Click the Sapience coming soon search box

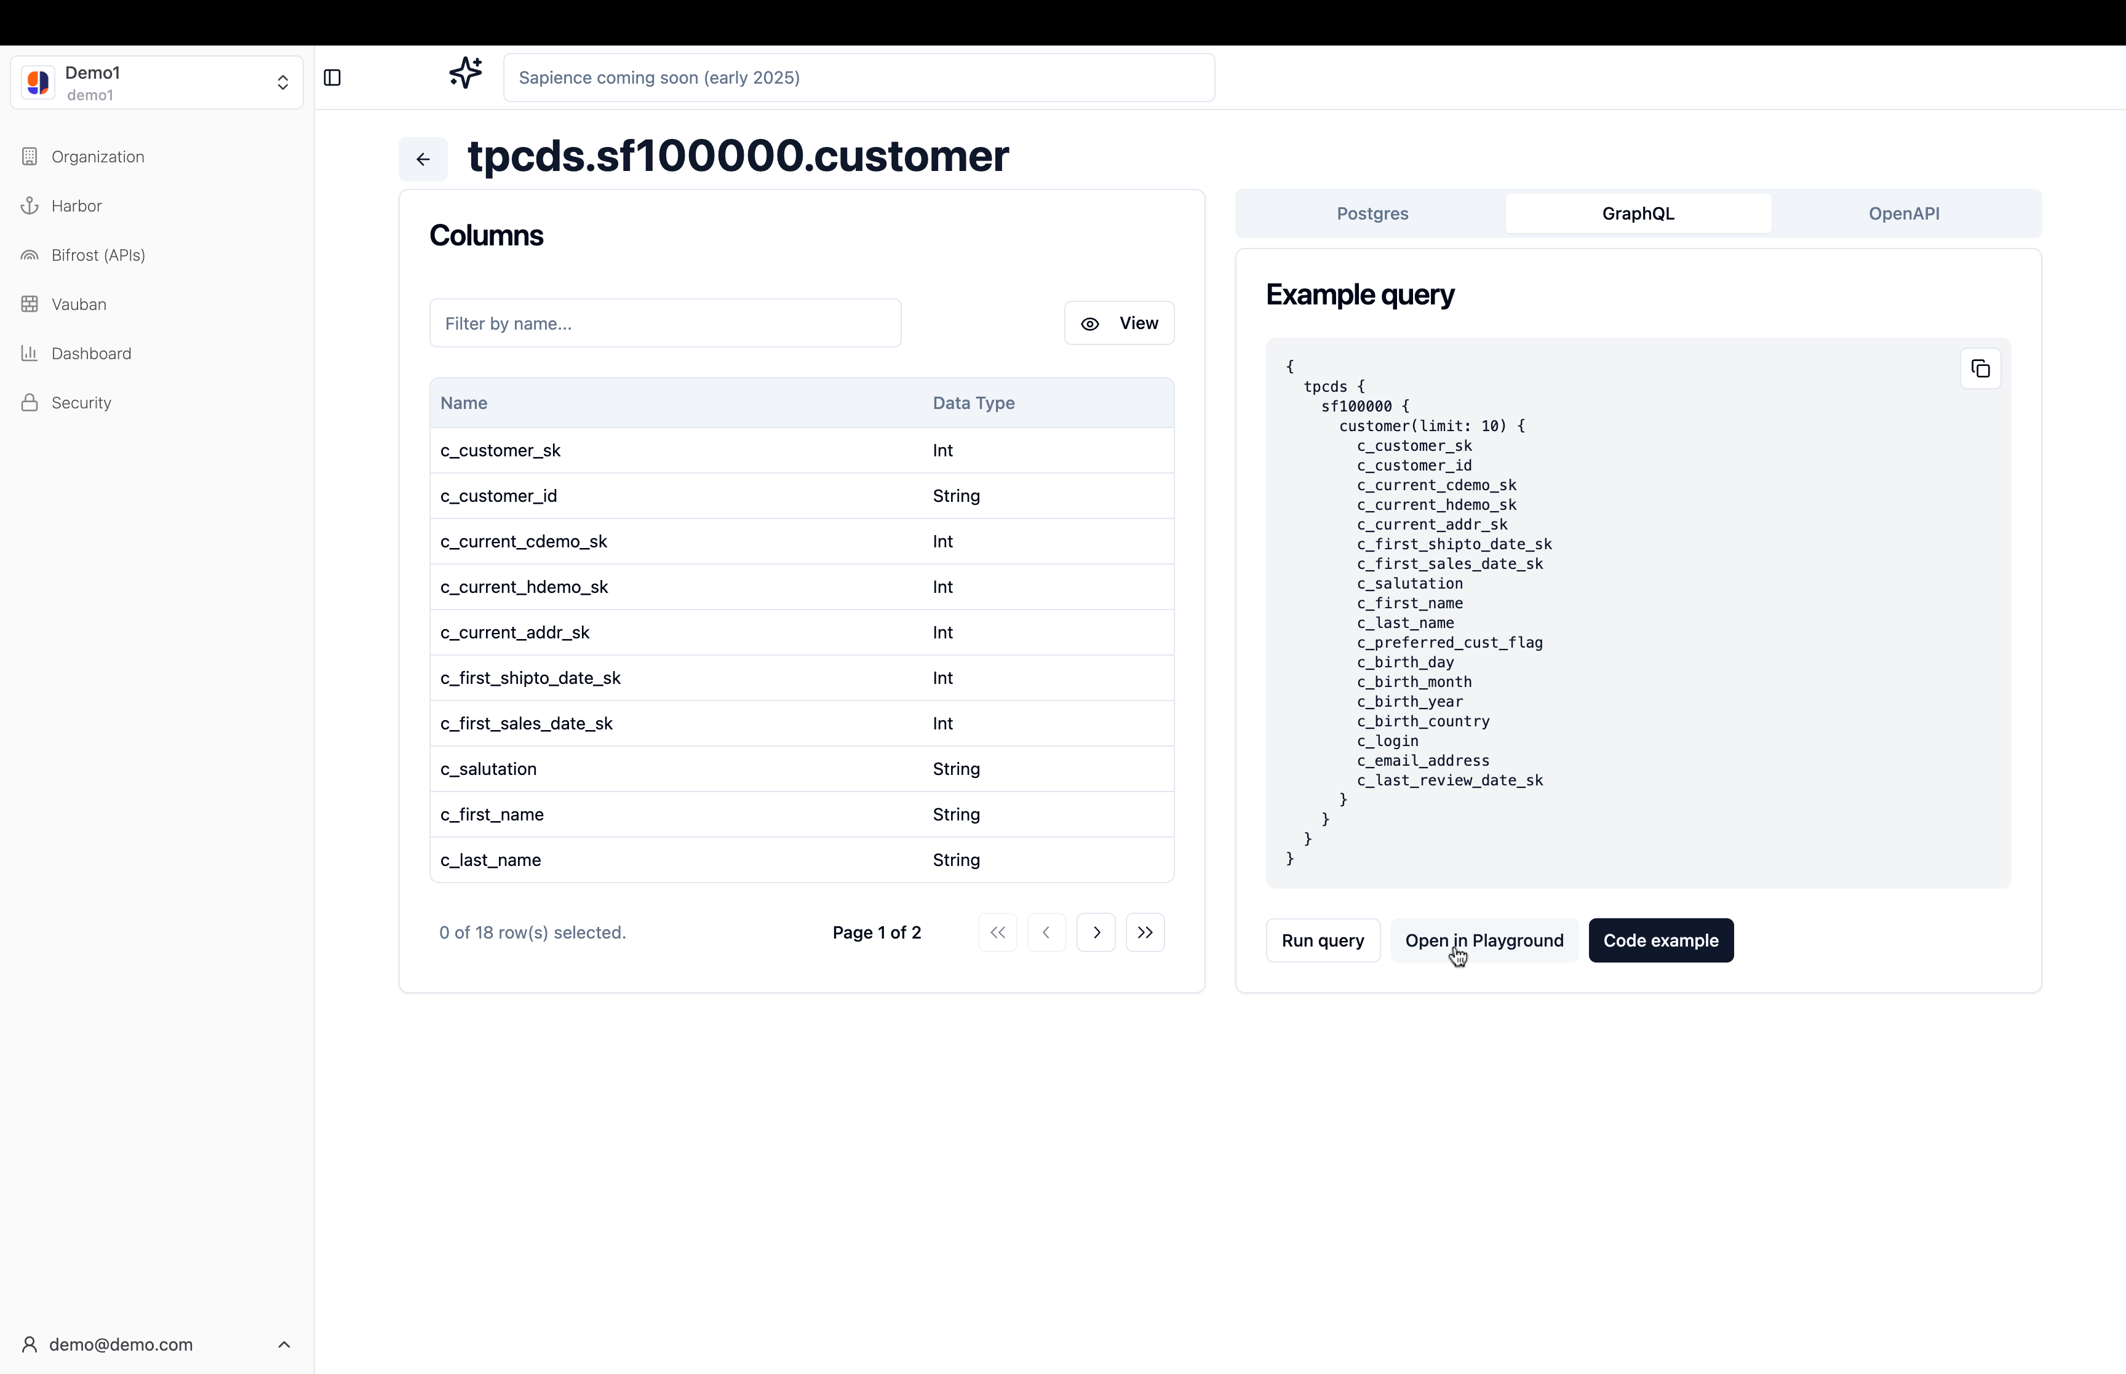(x=858, y=77)
